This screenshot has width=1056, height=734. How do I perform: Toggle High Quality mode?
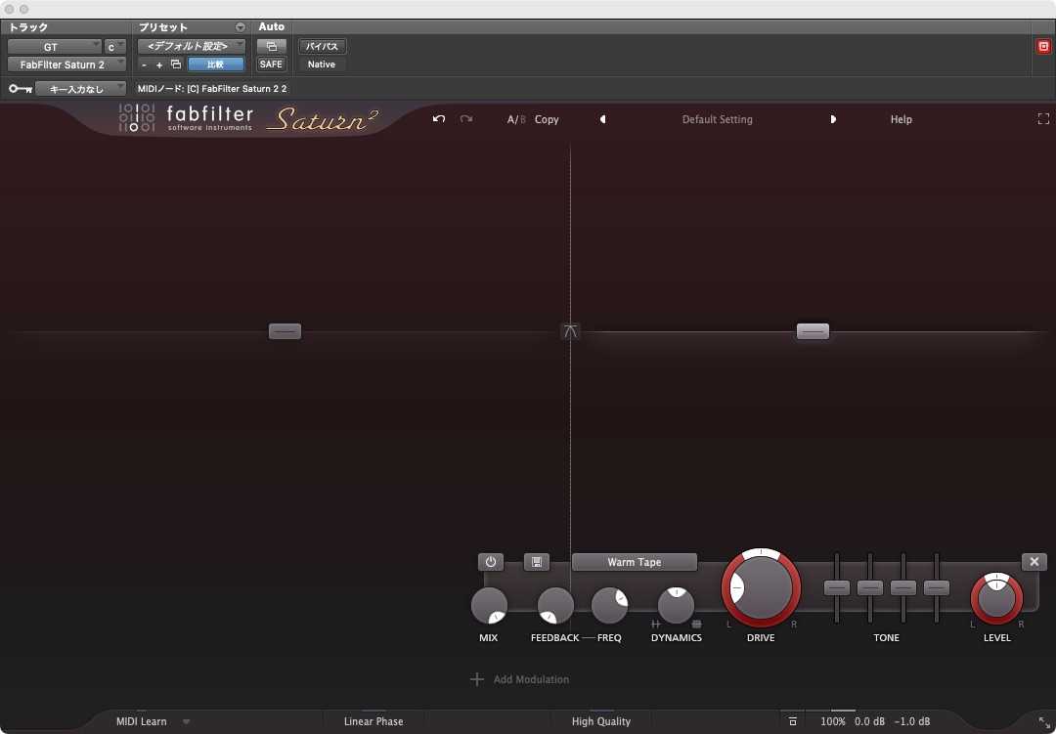(x=600, y=721)
